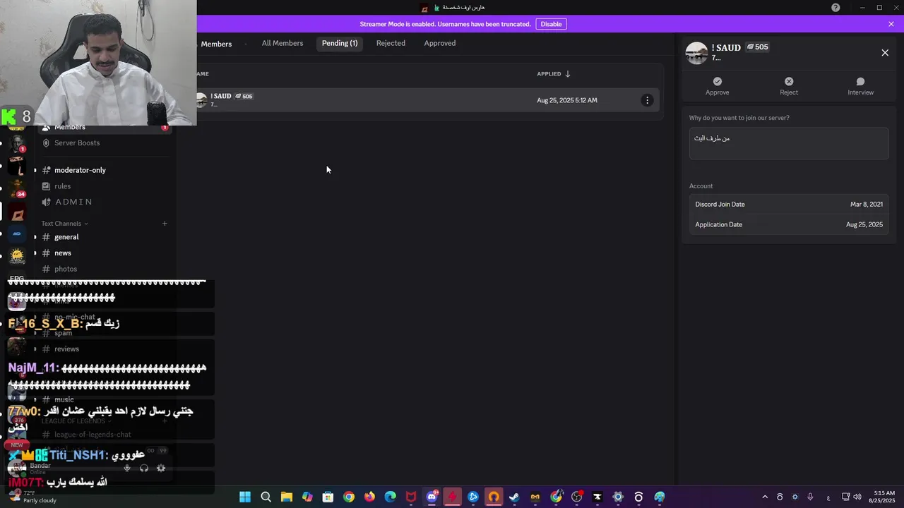Launch Google Chrome from the taskbar
Screen dimensions: 904x508
pos(349,497)
